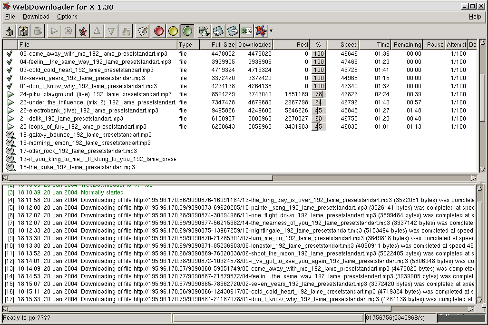Click download list horizontal scrollbar thumb
Screen dimensions: 488x325
pos(141,178)
